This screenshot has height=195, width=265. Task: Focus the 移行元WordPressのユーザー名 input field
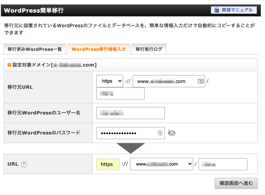(131, 113)
